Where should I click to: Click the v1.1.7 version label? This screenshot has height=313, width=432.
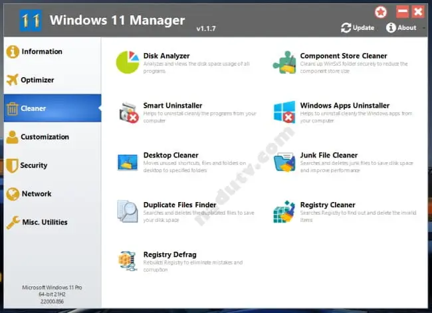pyautogui.click(x=206, y=29)
